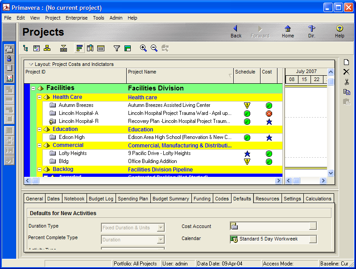Click the Project ID column header
The width and height of the screenshot is (356, 269).
tap(75, 75)
